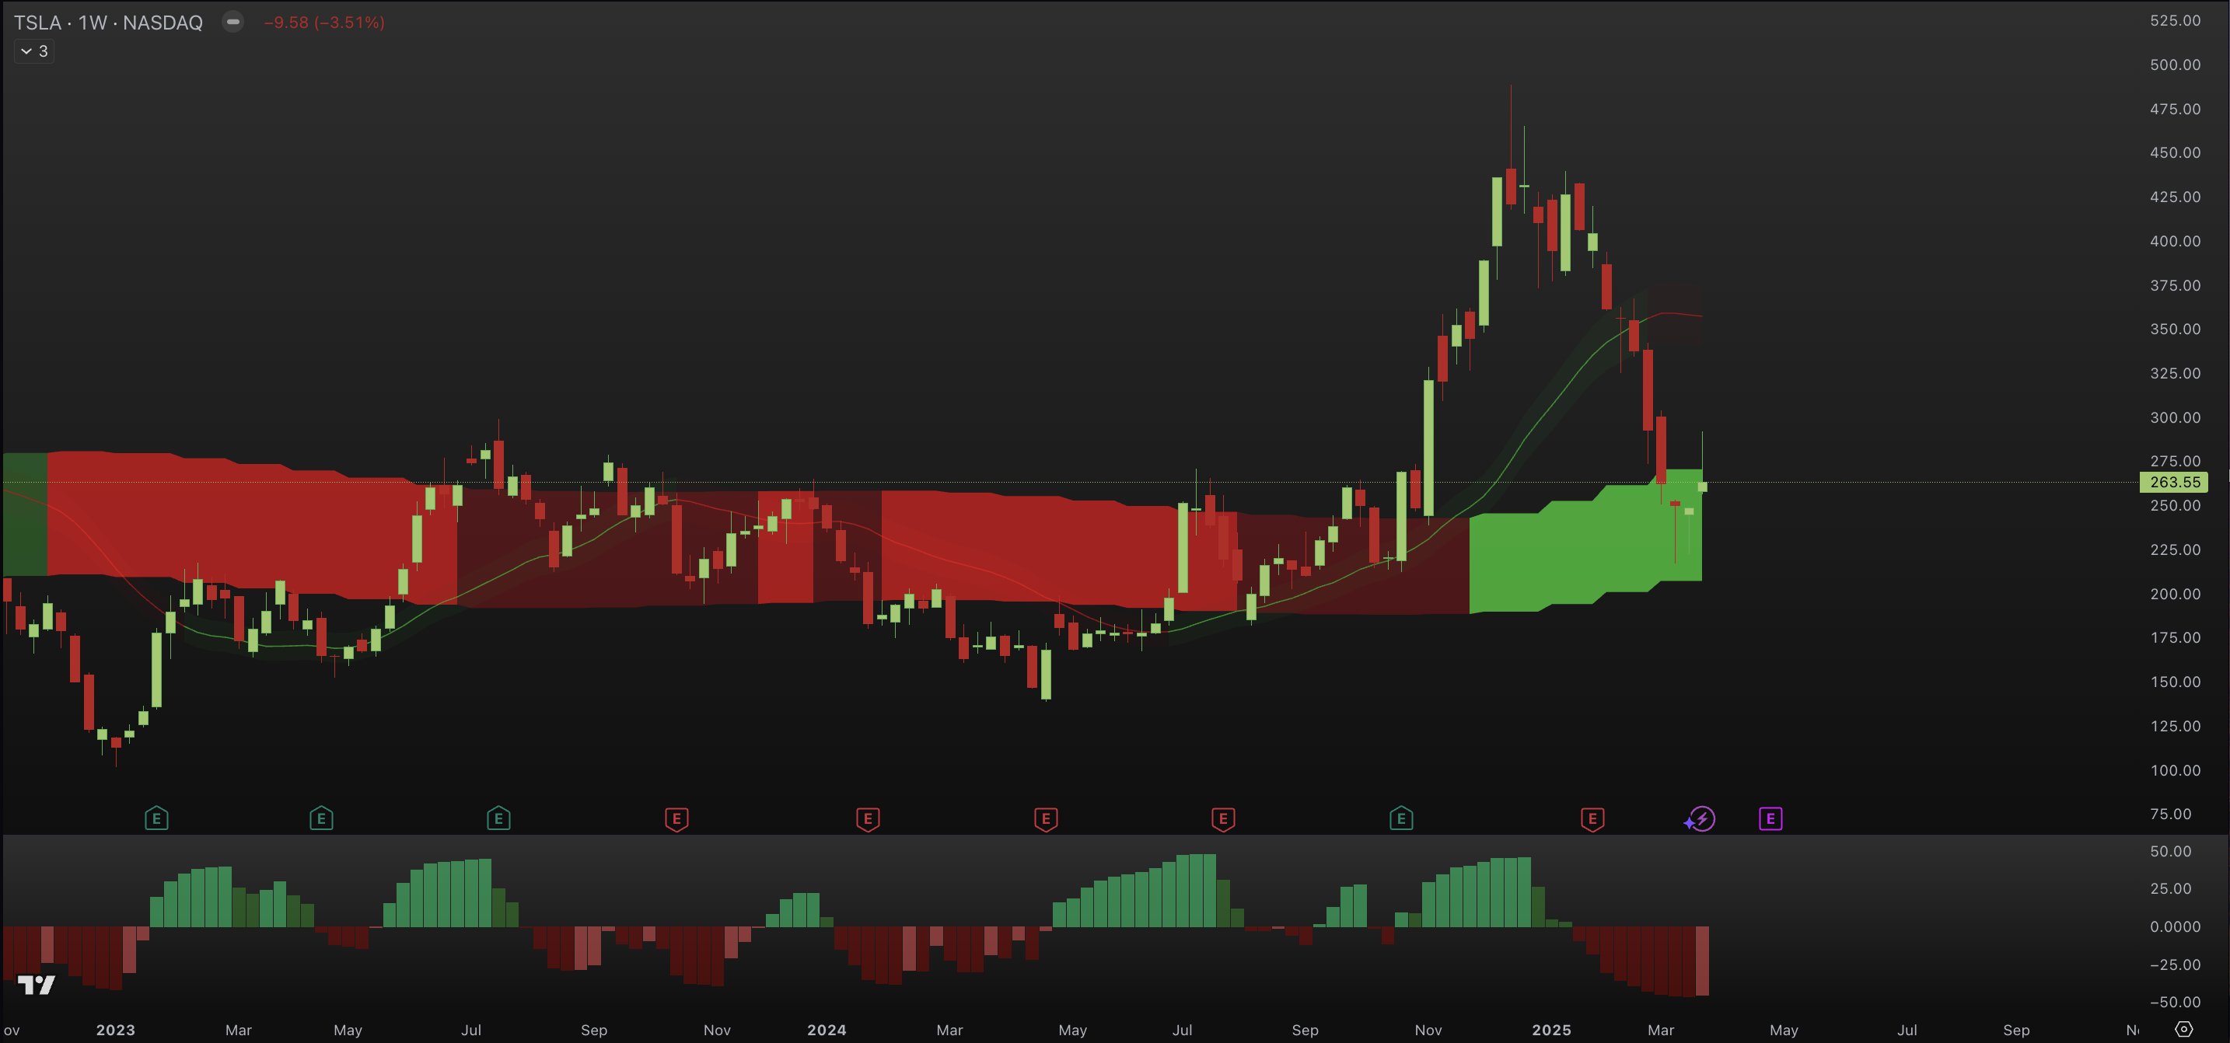The image size is (2230, 1043).
Task: Click the green earnings marker near July 2023
Action: [498, 818]
